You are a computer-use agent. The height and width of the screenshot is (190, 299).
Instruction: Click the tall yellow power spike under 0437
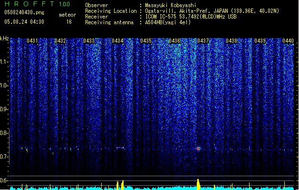click(x=198, y=184)
